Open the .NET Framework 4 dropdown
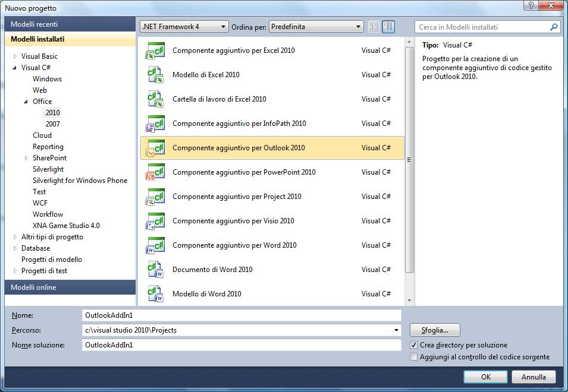 (184, 27)
